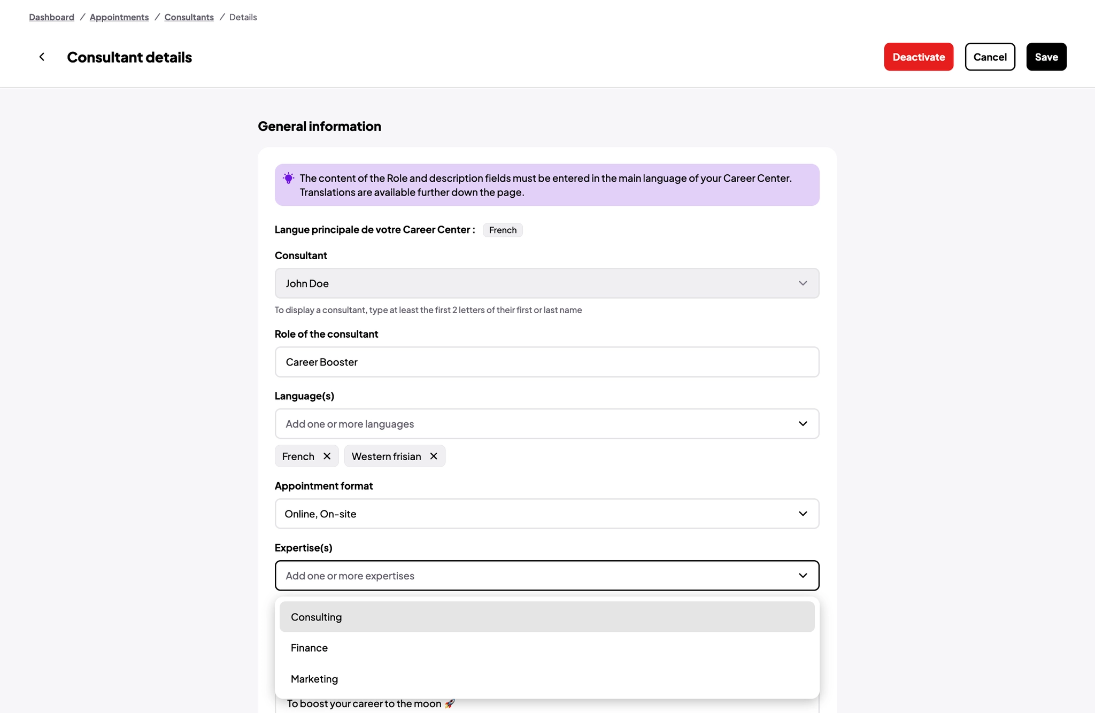Open the Appointment format dropdown

[547, 514]
